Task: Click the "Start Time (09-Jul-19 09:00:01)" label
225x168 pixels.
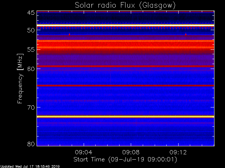Action: (125, 159)
